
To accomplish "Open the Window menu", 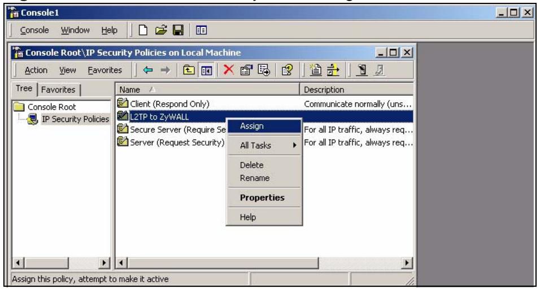I will (x=75, y=30).
